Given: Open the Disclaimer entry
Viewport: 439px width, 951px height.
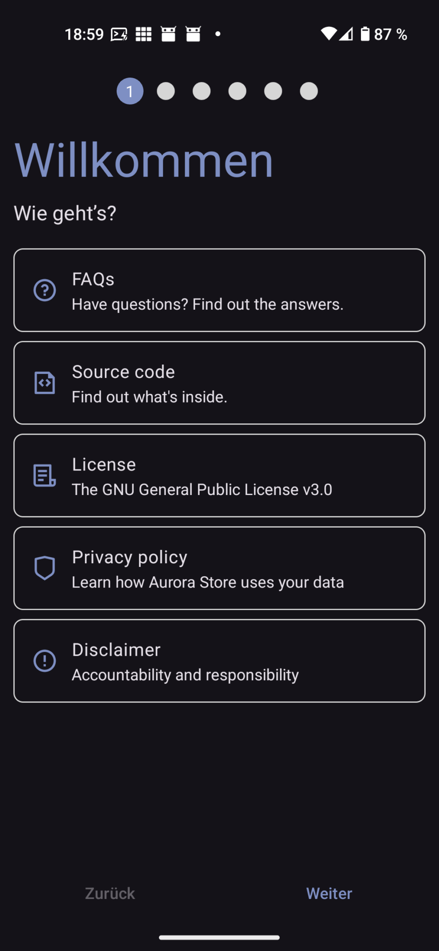Looking at the screenshot, I should tap(219, 661).
